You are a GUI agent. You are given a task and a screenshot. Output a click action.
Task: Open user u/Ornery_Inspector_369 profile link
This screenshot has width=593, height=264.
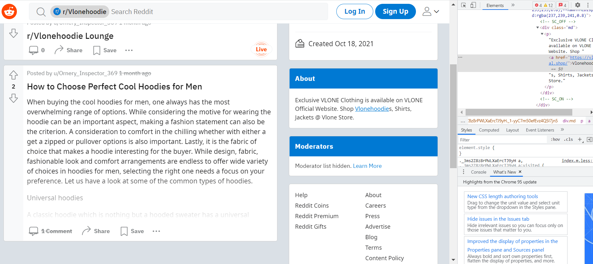(x=86, y=73)
